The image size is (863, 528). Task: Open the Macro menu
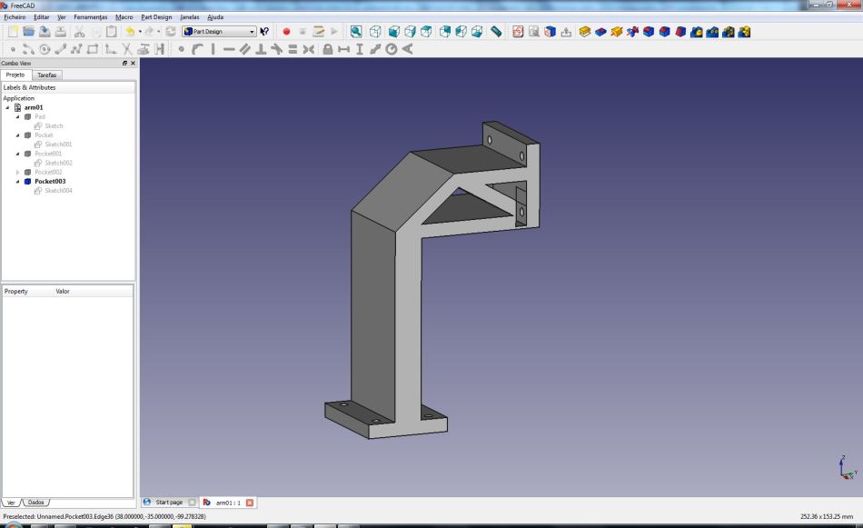tap(124, 17)
